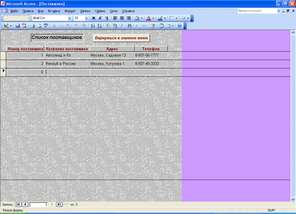Go to last record navigation button
The width and height of the screenshot is (296, 214).
59,204
